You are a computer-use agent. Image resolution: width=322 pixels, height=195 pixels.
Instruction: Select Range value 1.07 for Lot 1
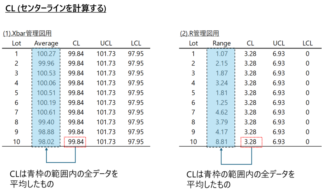coord(221,54)
